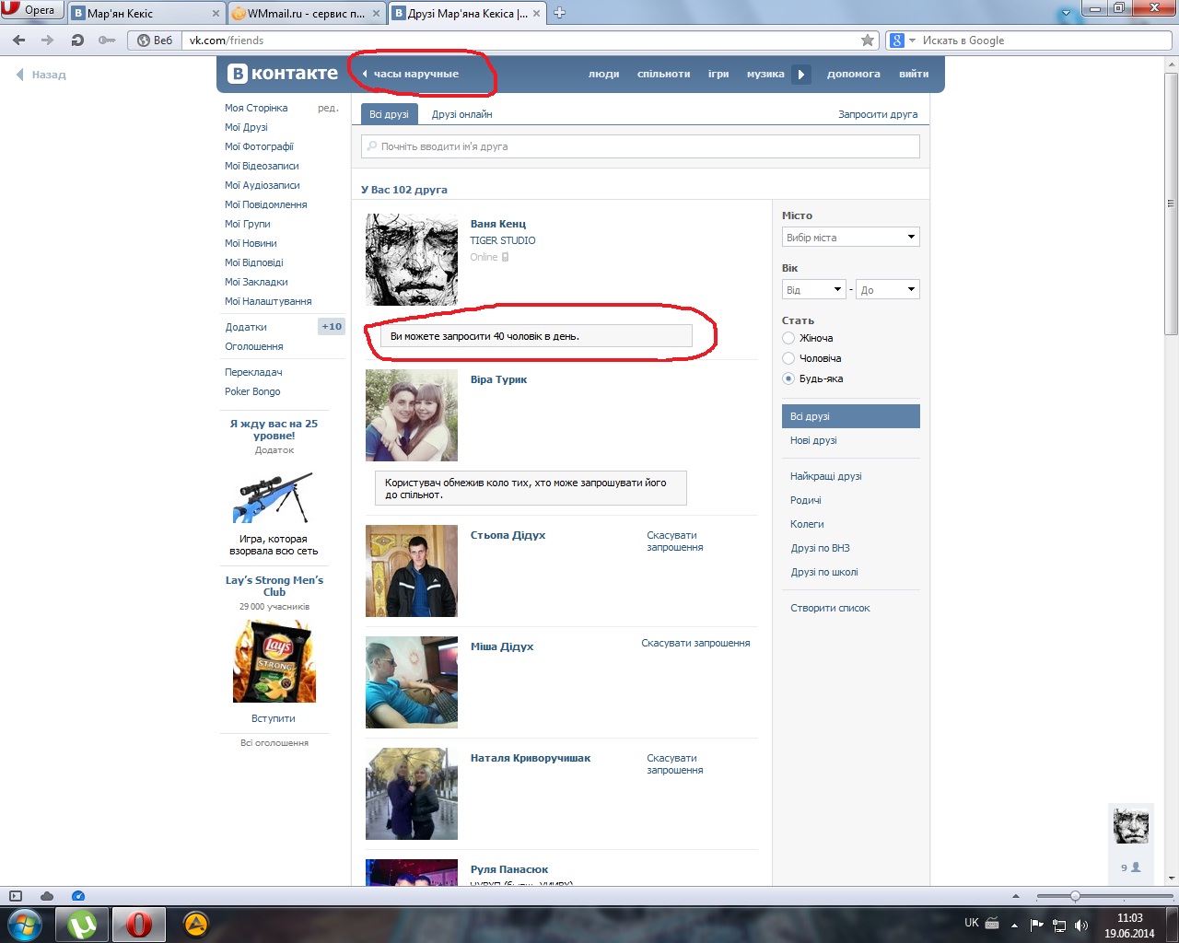Open the clock and date in the taskbar
The height and width of the screenshot is (943, 1179).
(x=1129, y=926)
